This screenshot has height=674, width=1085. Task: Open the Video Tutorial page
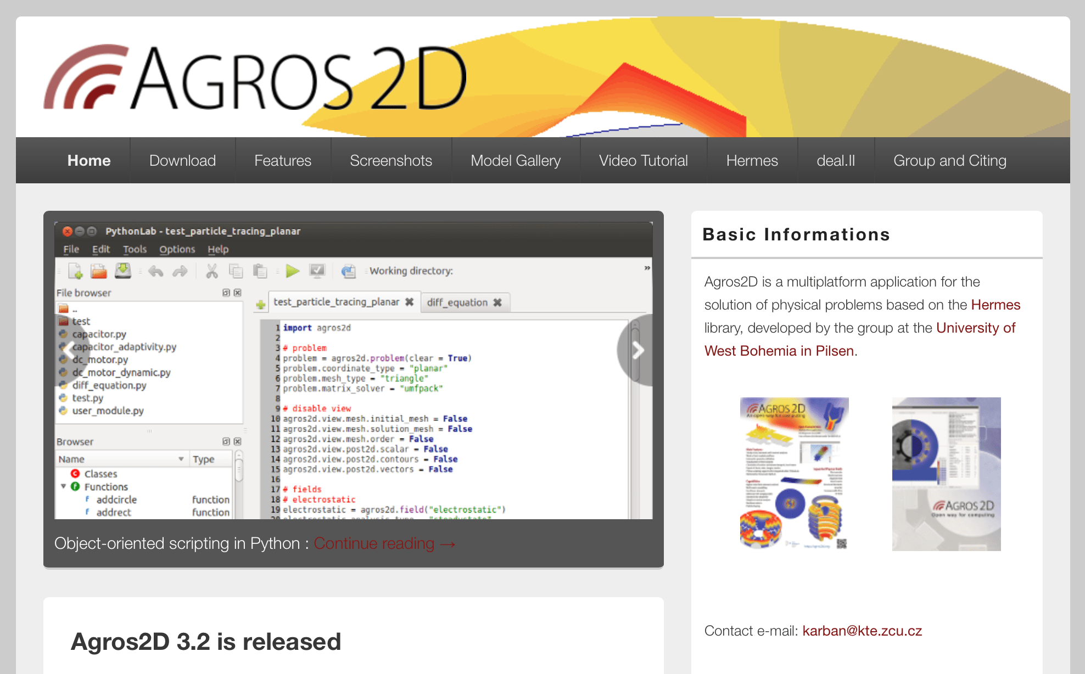click(644, 160)
